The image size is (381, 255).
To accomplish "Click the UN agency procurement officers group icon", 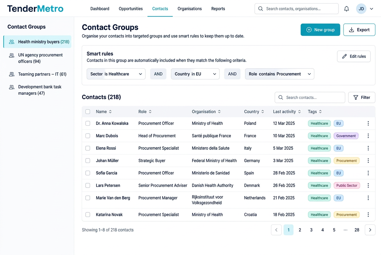I will pyautogui.click(x=12, y=55).
